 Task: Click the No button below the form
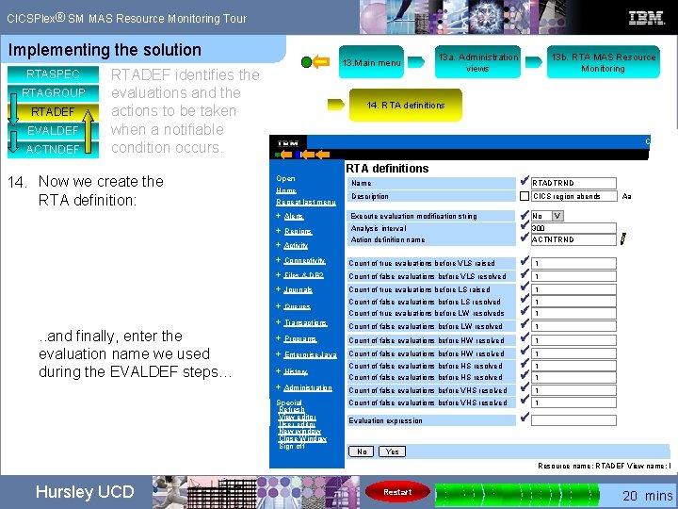click(361, 452)
